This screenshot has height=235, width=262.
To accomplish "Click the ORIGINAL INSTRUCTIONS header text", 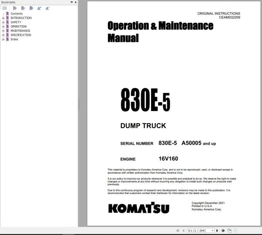I will click(x=219, y=14).
